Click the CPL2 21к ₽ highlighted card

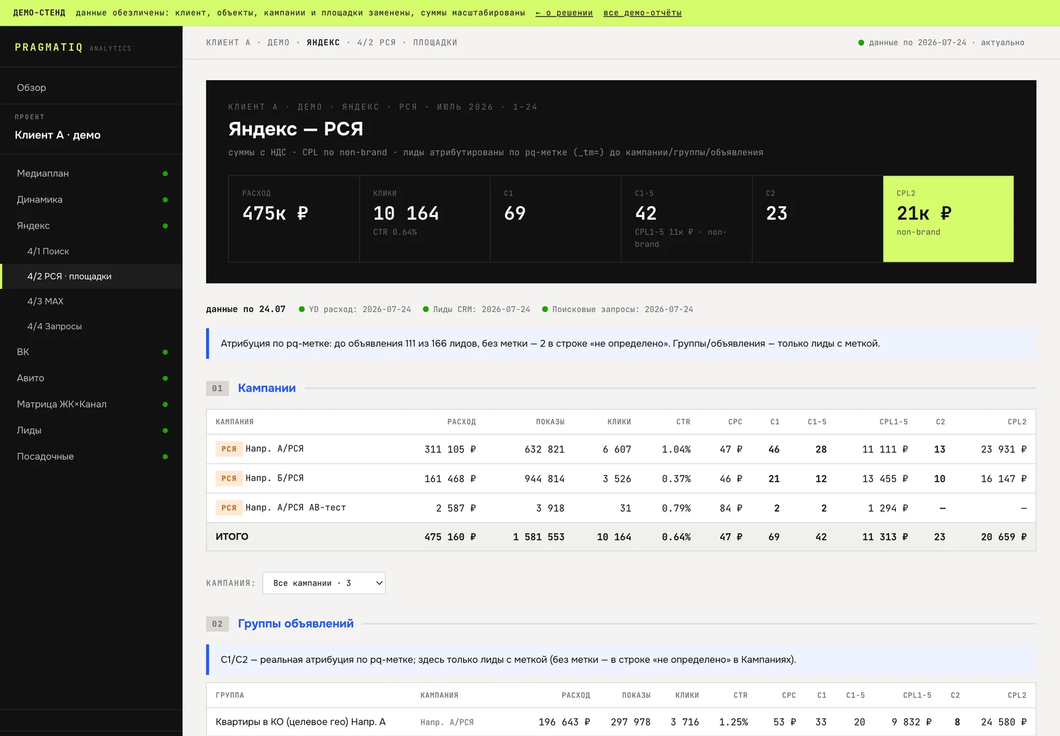(948, 219)
